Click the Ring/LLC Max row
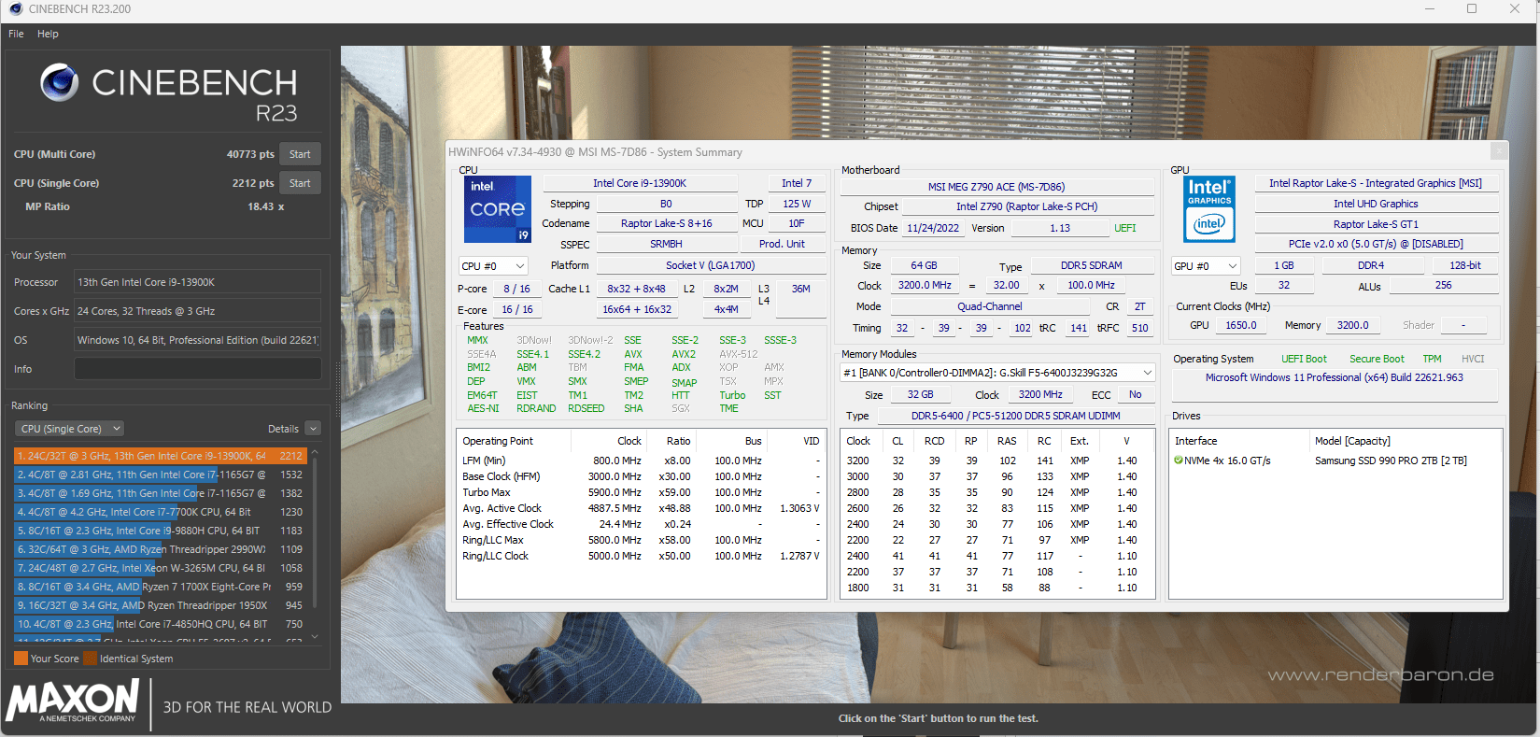The width and height of the screenshot is (1540, 737). [x=641, y=540]
